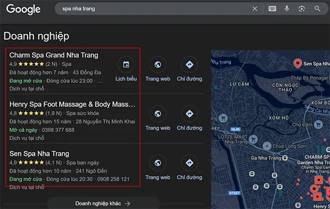Screen dimensions: 330x209
Task: Open Trang web for Henry Spa
Action: coord(158,118)
